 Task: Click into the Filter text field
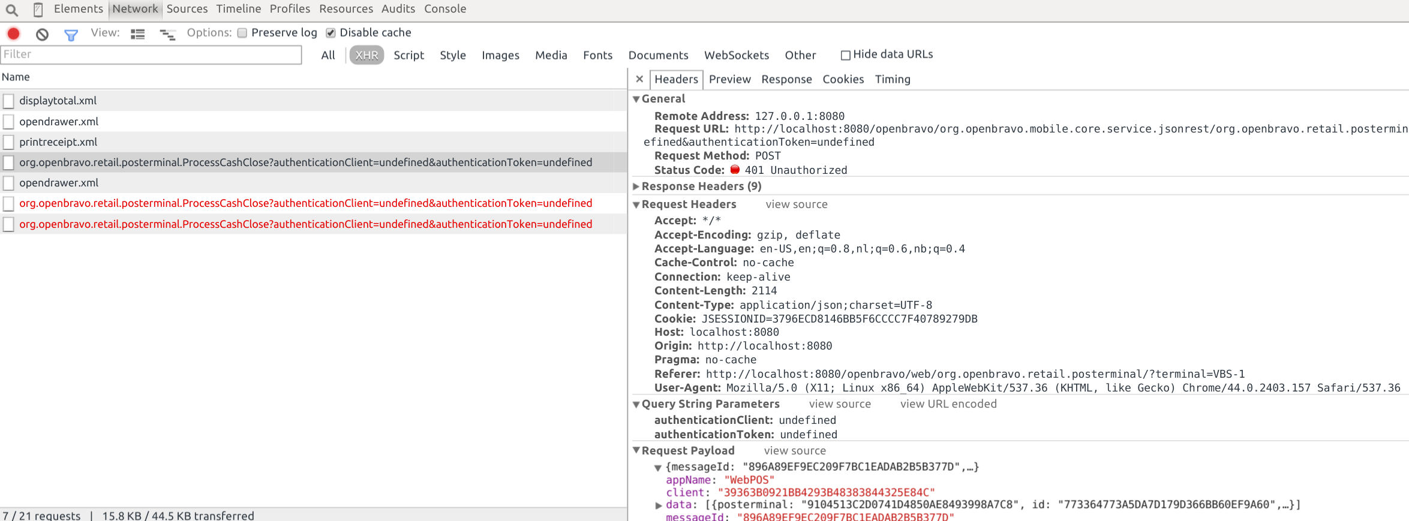(151, 55)
